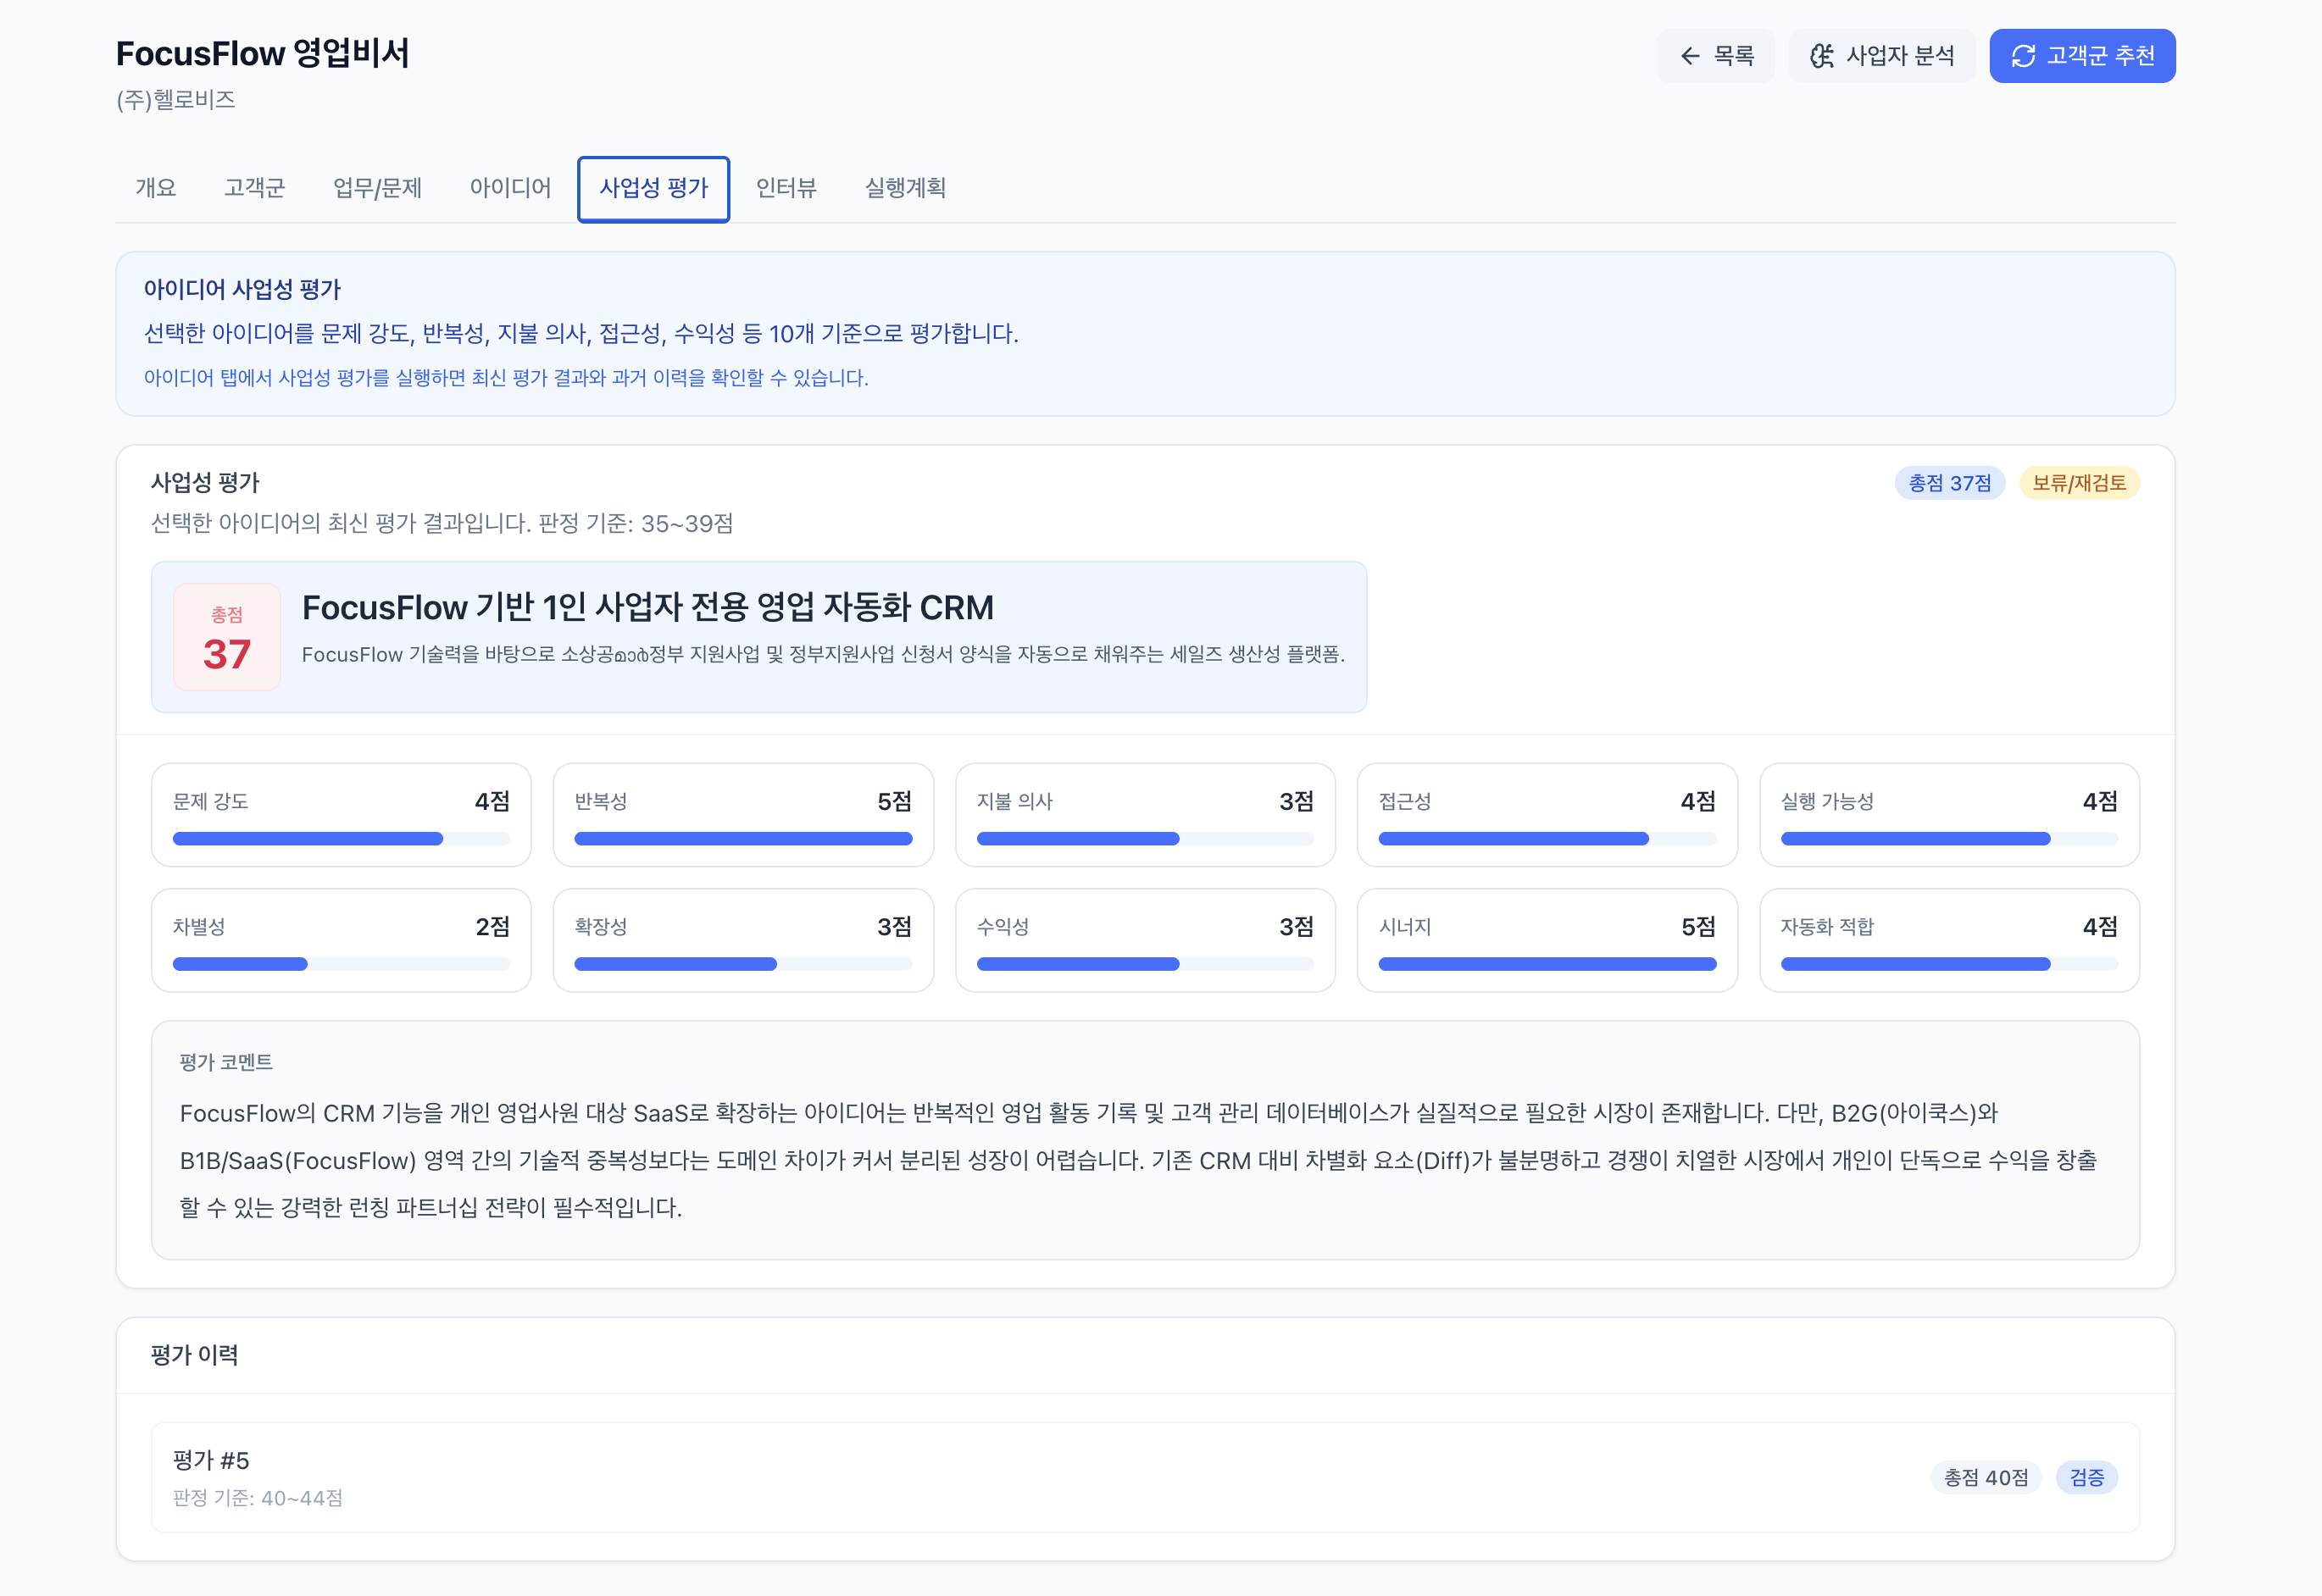This screenshot has height=1596, width=2322.
Task: Click the 접근성 card label
Action: [x=1404, y=801]
